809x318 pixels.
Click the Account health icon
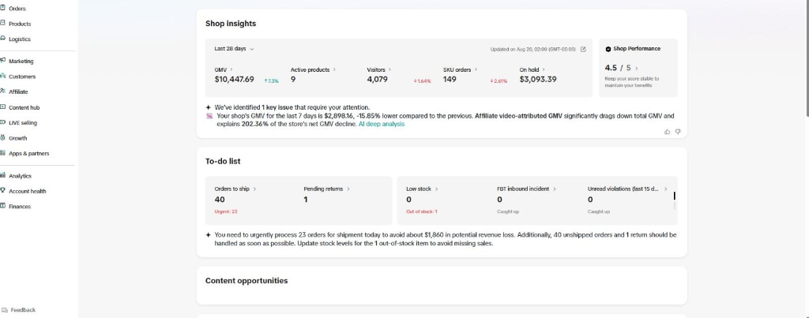point(2,191)
